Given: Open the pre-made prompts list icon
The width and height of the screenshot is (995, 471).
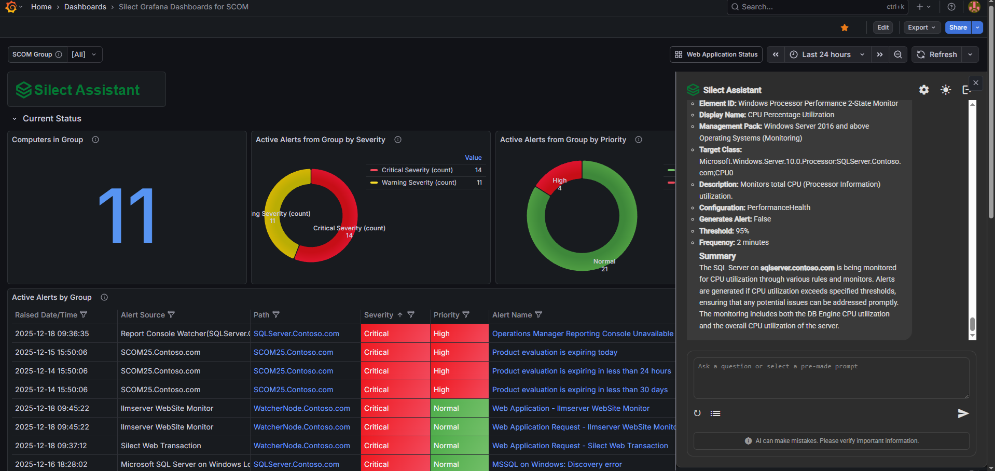Looking at the screenshot, I should point(715,413).
